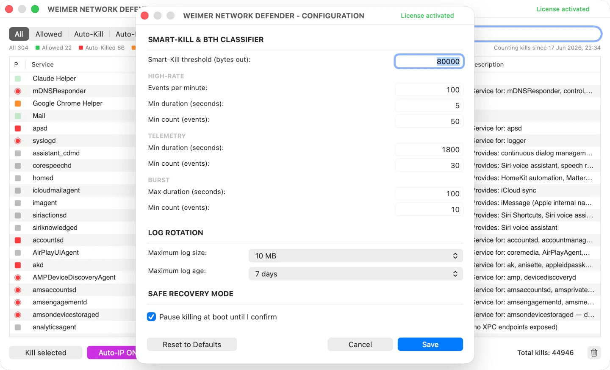Click the Telemetry Min count field
This screenshot has width=610, height=370.
click(429, 165)
